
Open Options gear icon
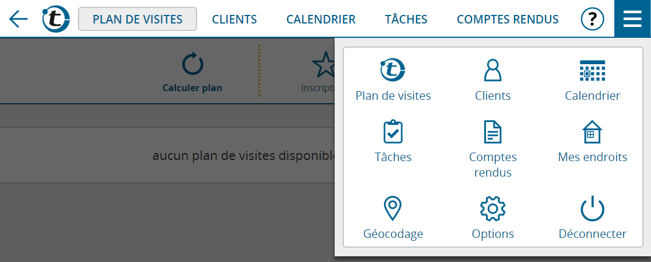tap(493, 209)
